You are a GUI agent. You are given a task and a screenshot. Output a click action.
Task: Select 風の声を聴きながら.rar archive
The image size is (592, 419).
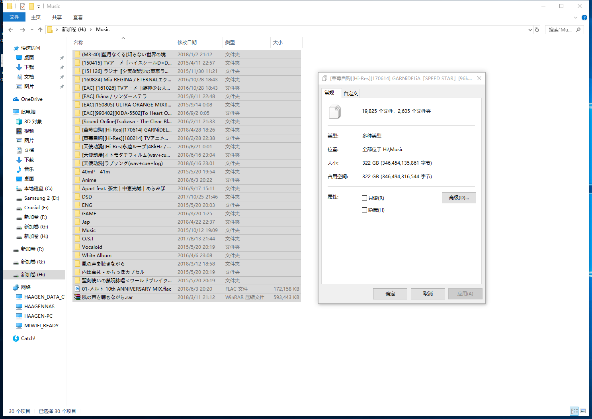pyautogui.click(x=187, y=297)
